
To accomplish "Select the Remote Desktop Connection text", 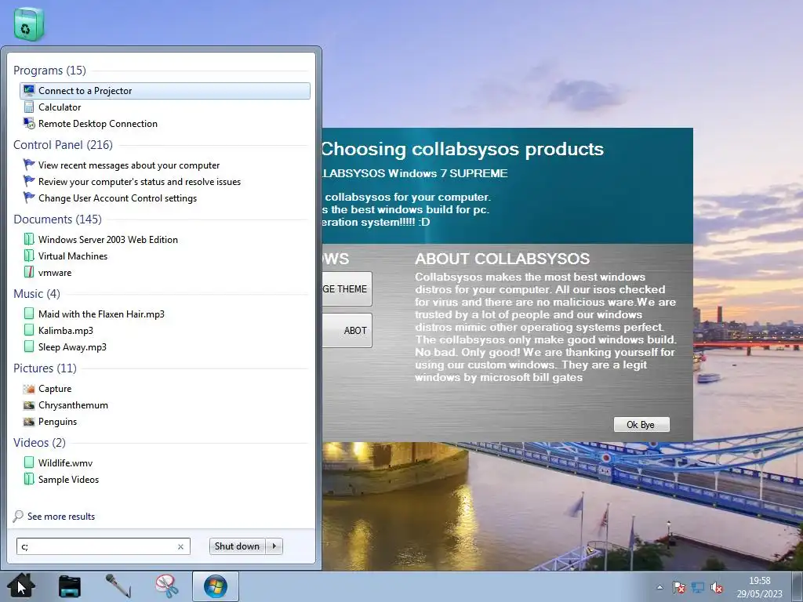I will pos(98,123).
